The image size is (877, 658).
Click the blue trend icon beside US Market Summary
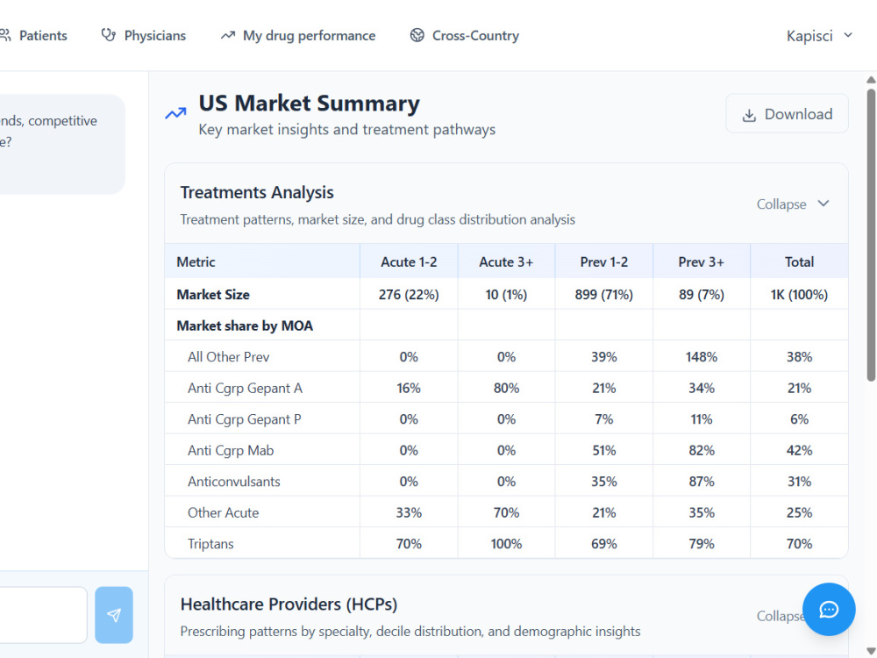175,113
